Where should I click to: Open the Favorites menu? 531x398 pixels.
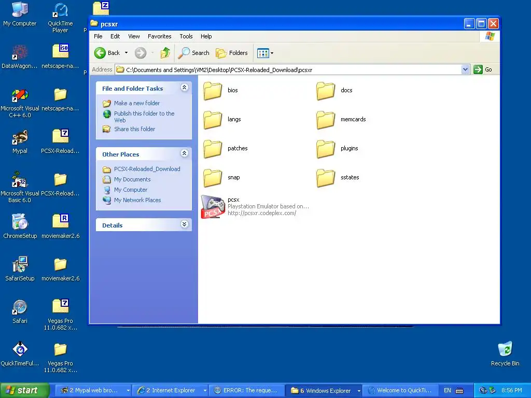coord(160,36)
